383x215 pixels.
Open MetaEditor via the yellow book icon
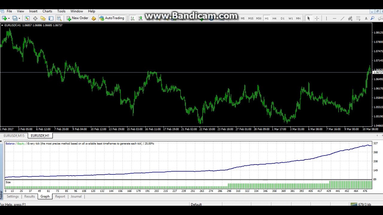94,18
